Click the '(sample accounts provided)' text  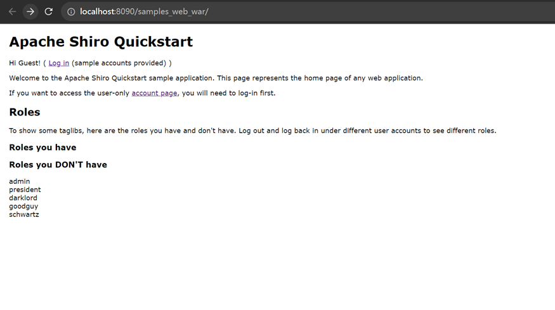coord(119,63)
